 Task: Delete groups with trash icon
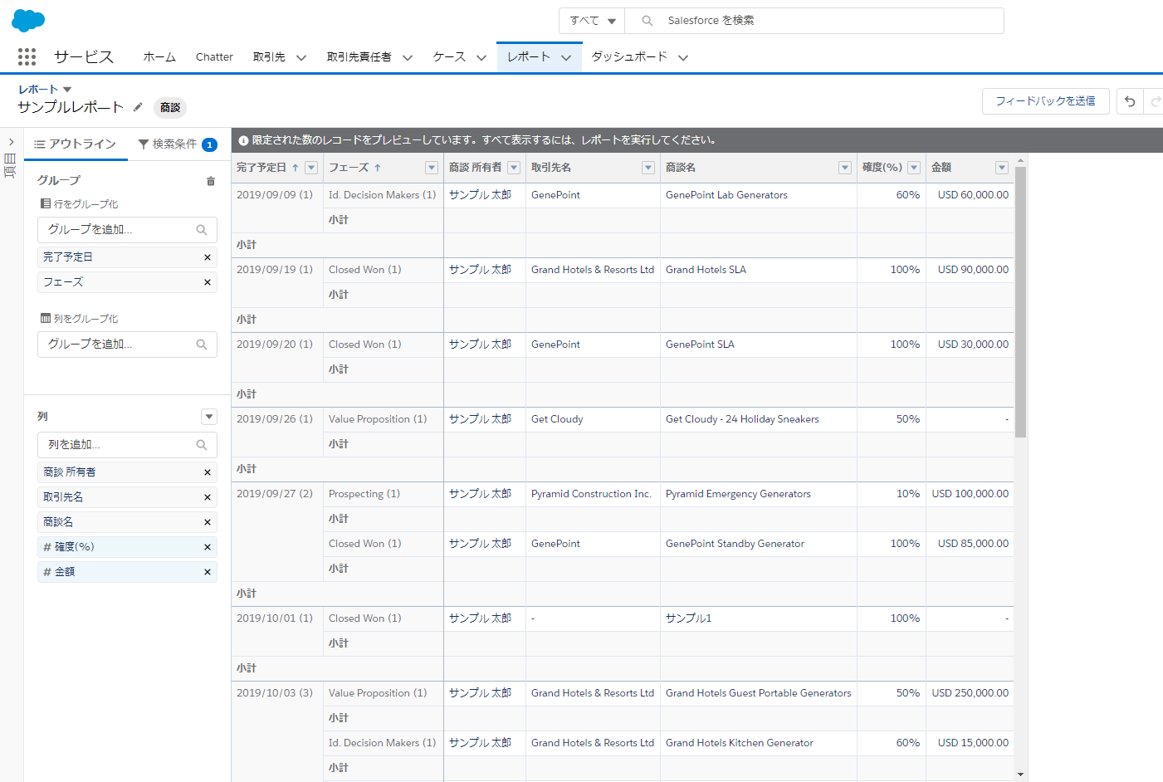211,181
